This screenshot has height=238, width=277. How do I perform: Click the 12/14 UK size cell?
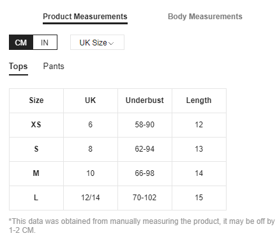coord(91,198)
